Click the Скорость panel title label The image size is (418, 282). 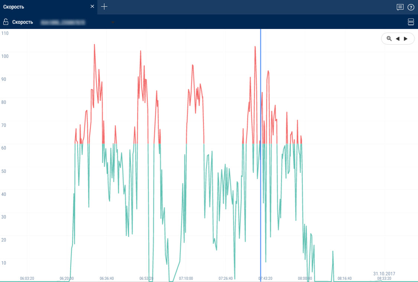coord(23,22)
